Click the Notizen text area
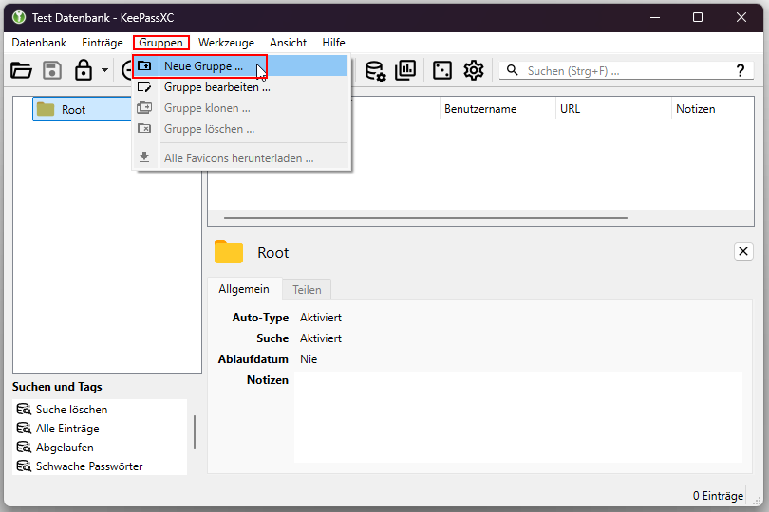Image resolution: width=769 pixels, height=512 pixels. [518, 417]
